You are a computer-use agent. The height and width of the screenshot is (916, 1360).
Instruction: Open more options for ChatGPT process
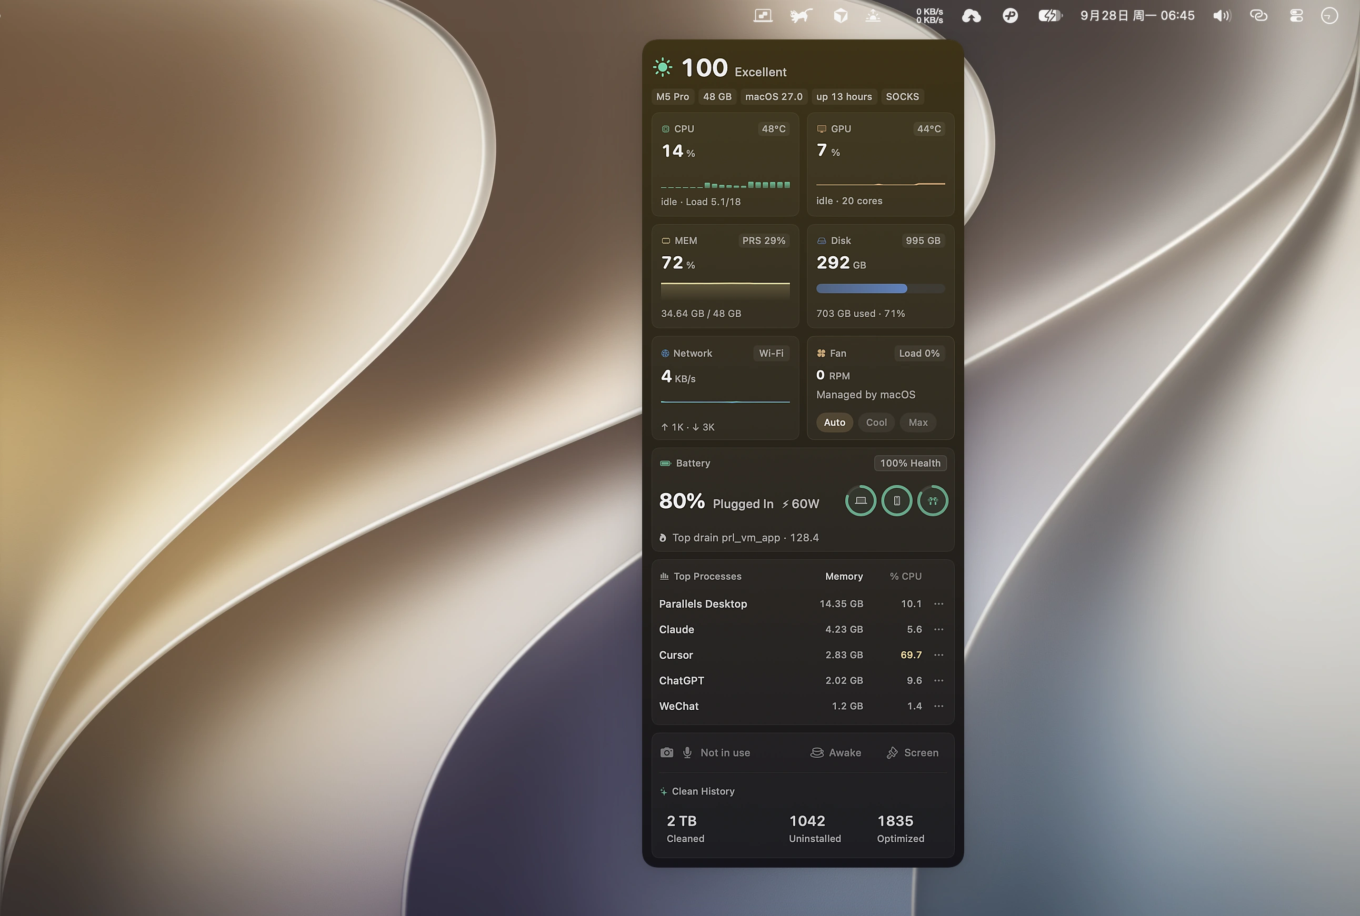[x=938, y=681]
